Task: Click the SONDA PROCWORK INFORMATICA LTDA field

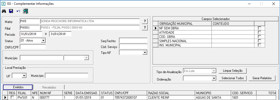Action: pyautogui.click(x=90, y=21)
